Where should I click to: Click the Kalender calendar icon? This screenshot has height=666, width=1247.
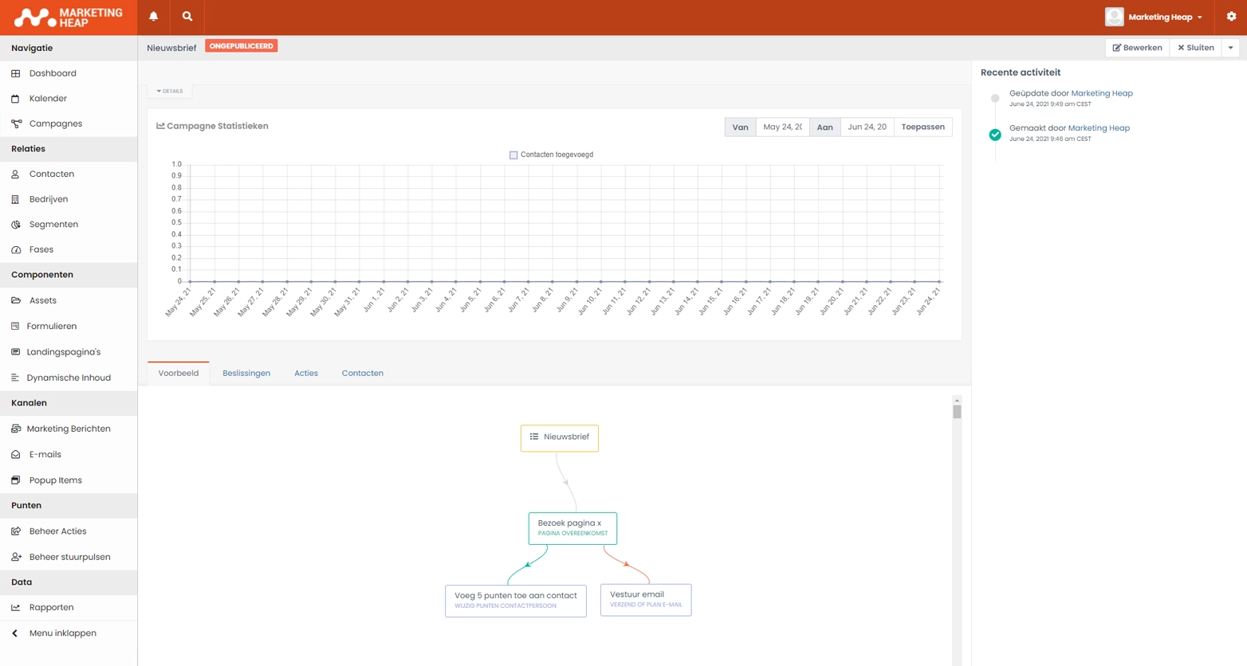(15, 99)
